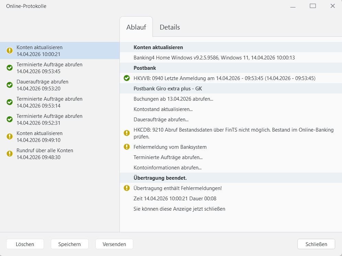Select the Ablauf tab
342x256 pixels.
136,27
